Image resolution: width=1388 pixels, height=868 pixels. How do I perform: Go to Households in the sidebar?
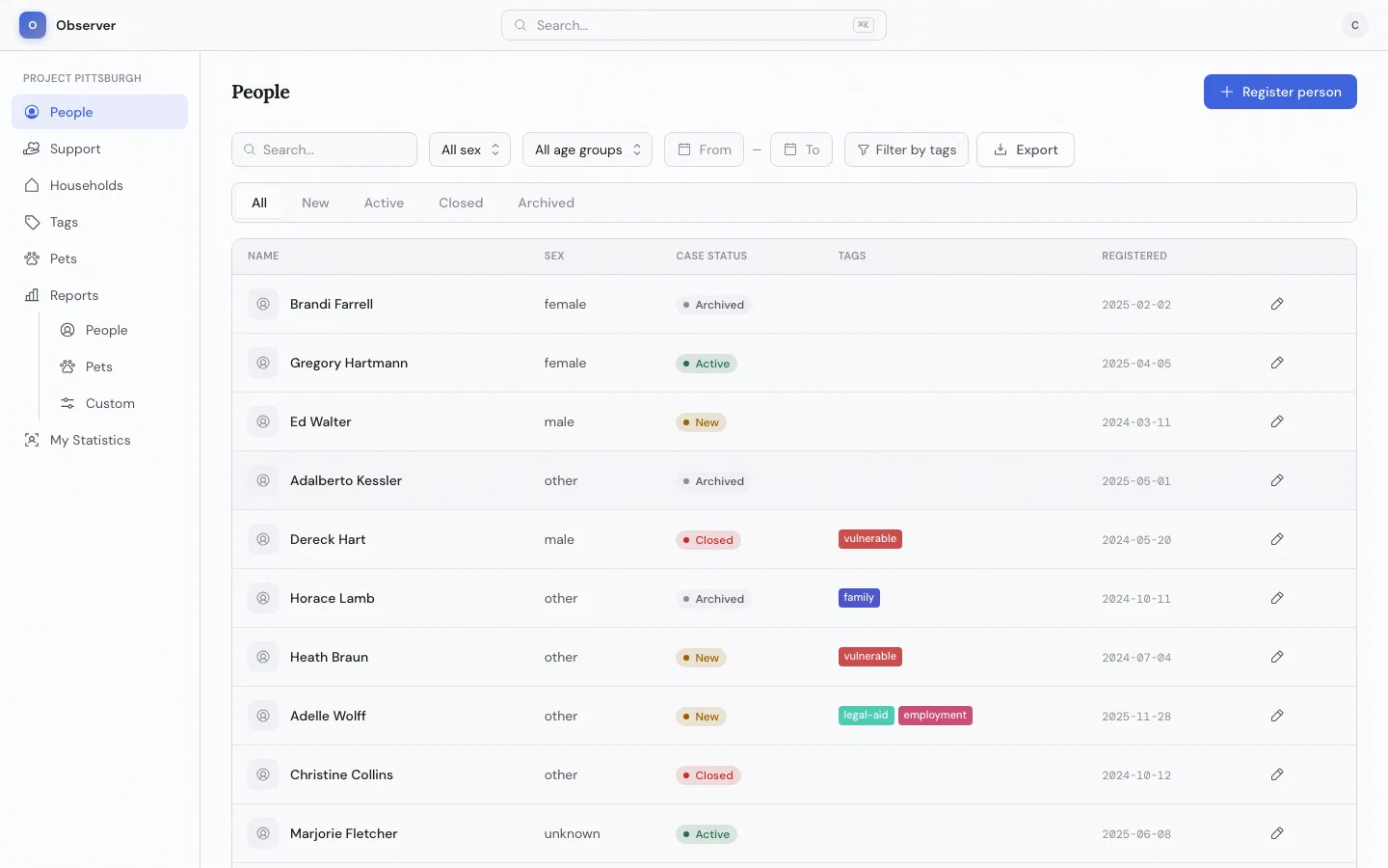point(99,185)
